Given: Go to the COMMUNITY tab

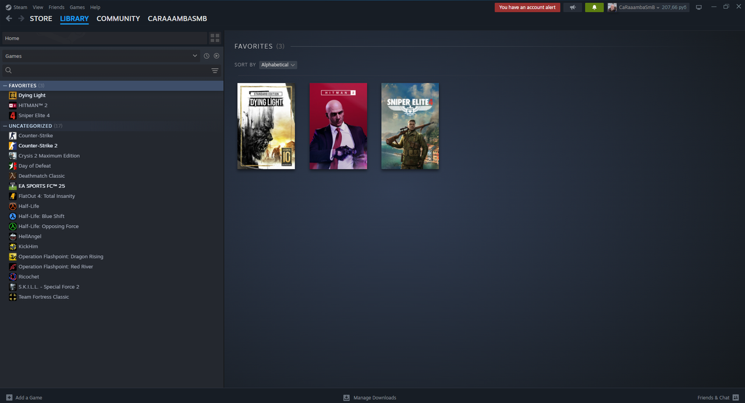Looking at the screenshot, I should (x=118, y=19).
